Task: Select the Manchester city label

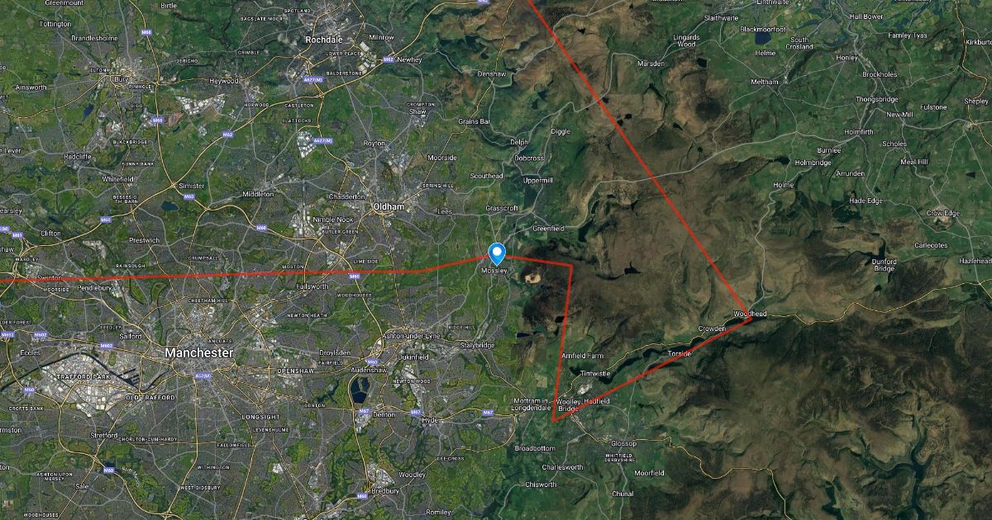Action: pyautogui.click(x=199, y=352)
